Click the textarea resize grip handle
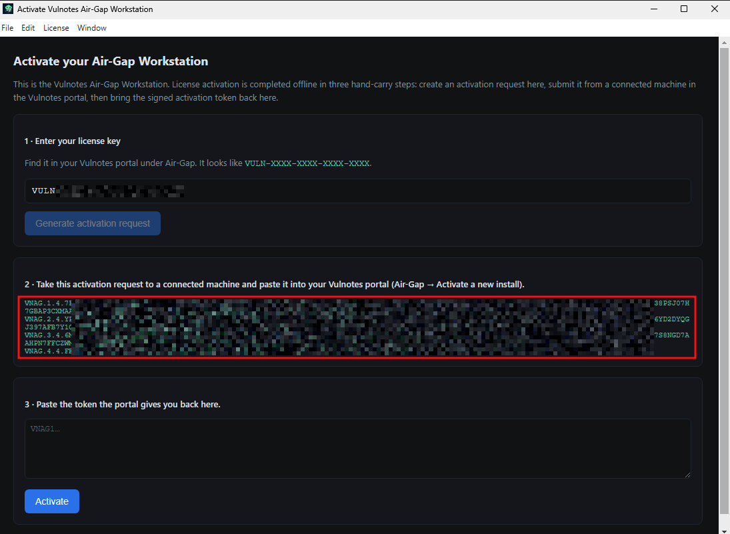The height and width of the screenshot is (534, 730). click(x=687, y=475)
